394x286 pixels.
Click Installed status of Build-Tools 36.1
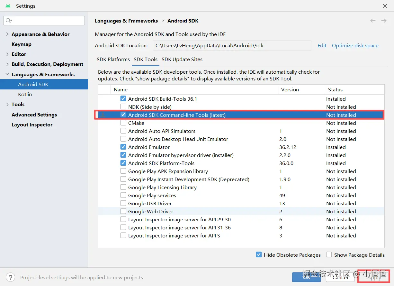coord(336,99)
